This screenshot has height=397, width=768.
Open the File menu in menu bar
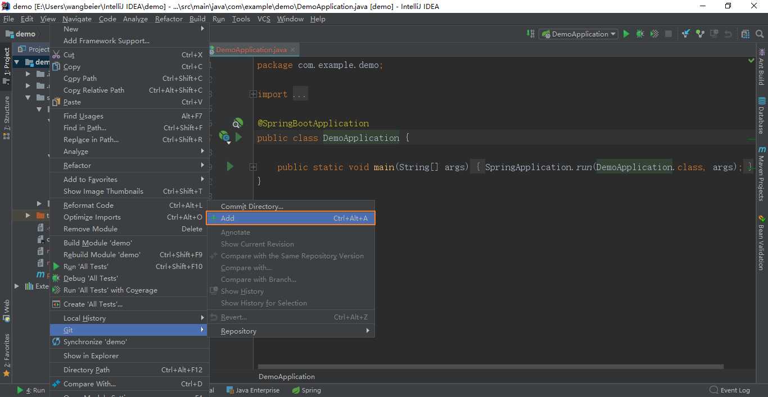pos(8,19)
